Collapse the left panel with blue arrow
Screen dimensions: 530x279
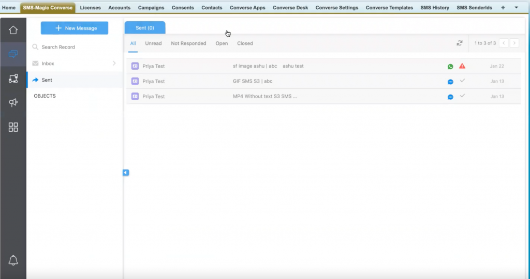tap(126, 173)
